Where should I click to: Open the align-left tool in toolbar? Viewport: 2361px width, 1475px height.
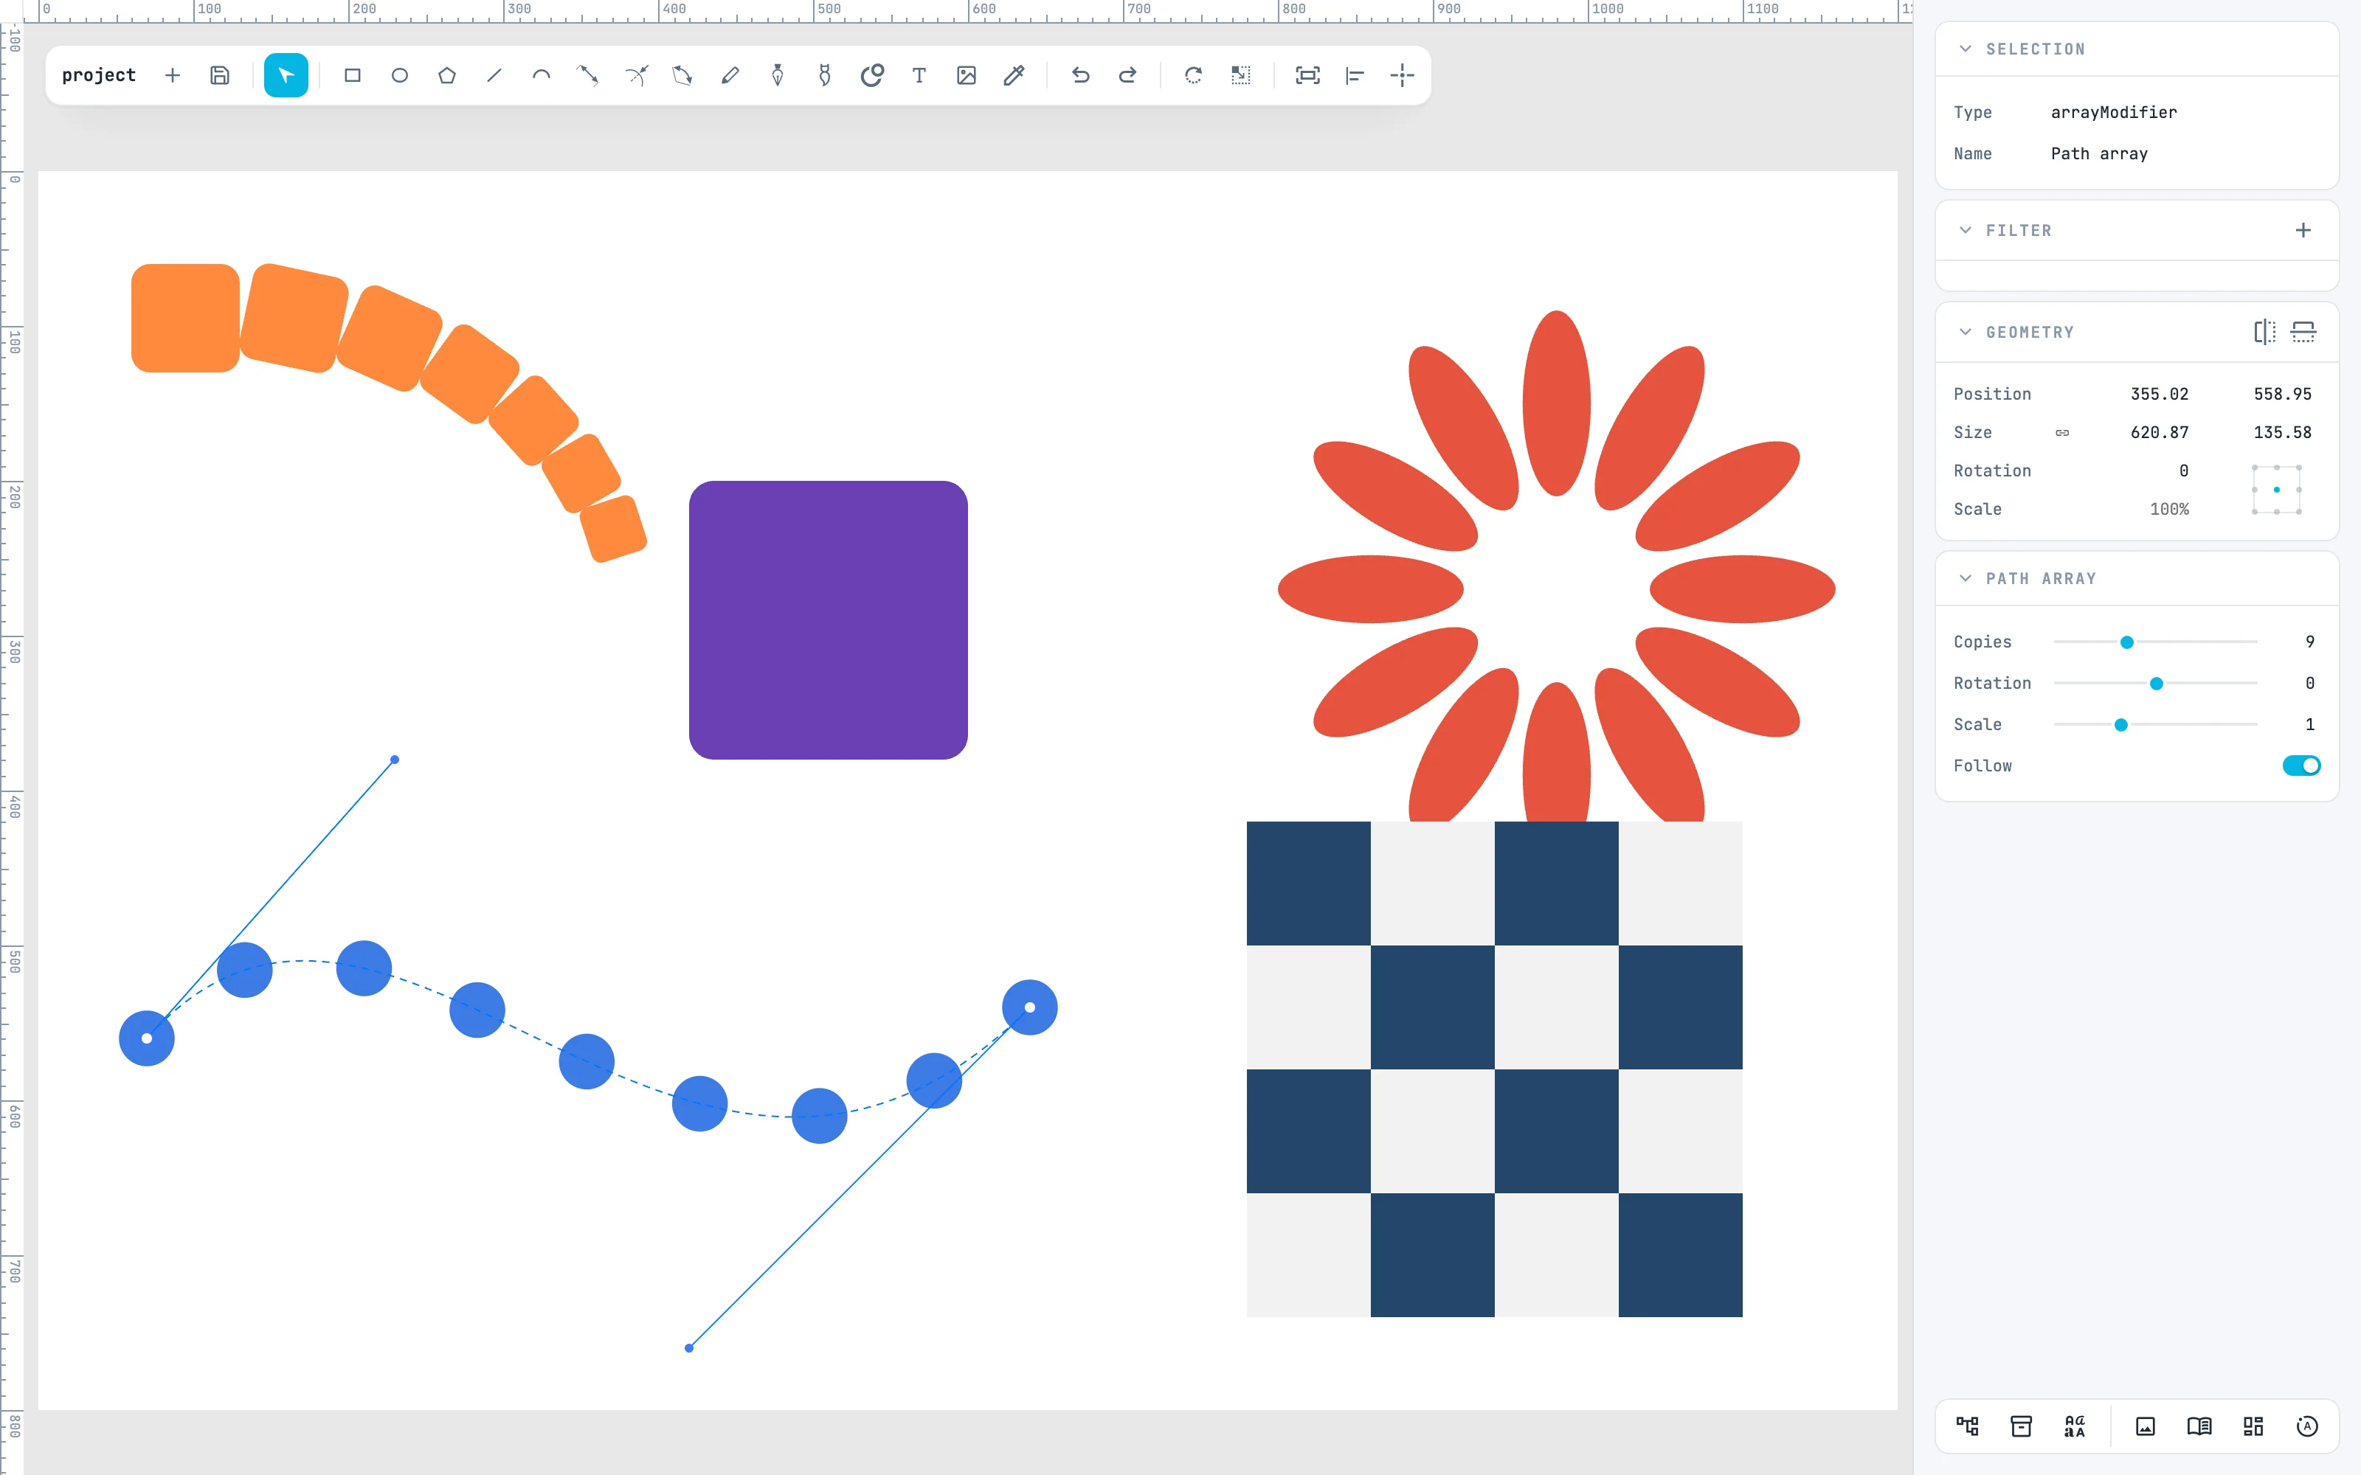point(1355,75)
